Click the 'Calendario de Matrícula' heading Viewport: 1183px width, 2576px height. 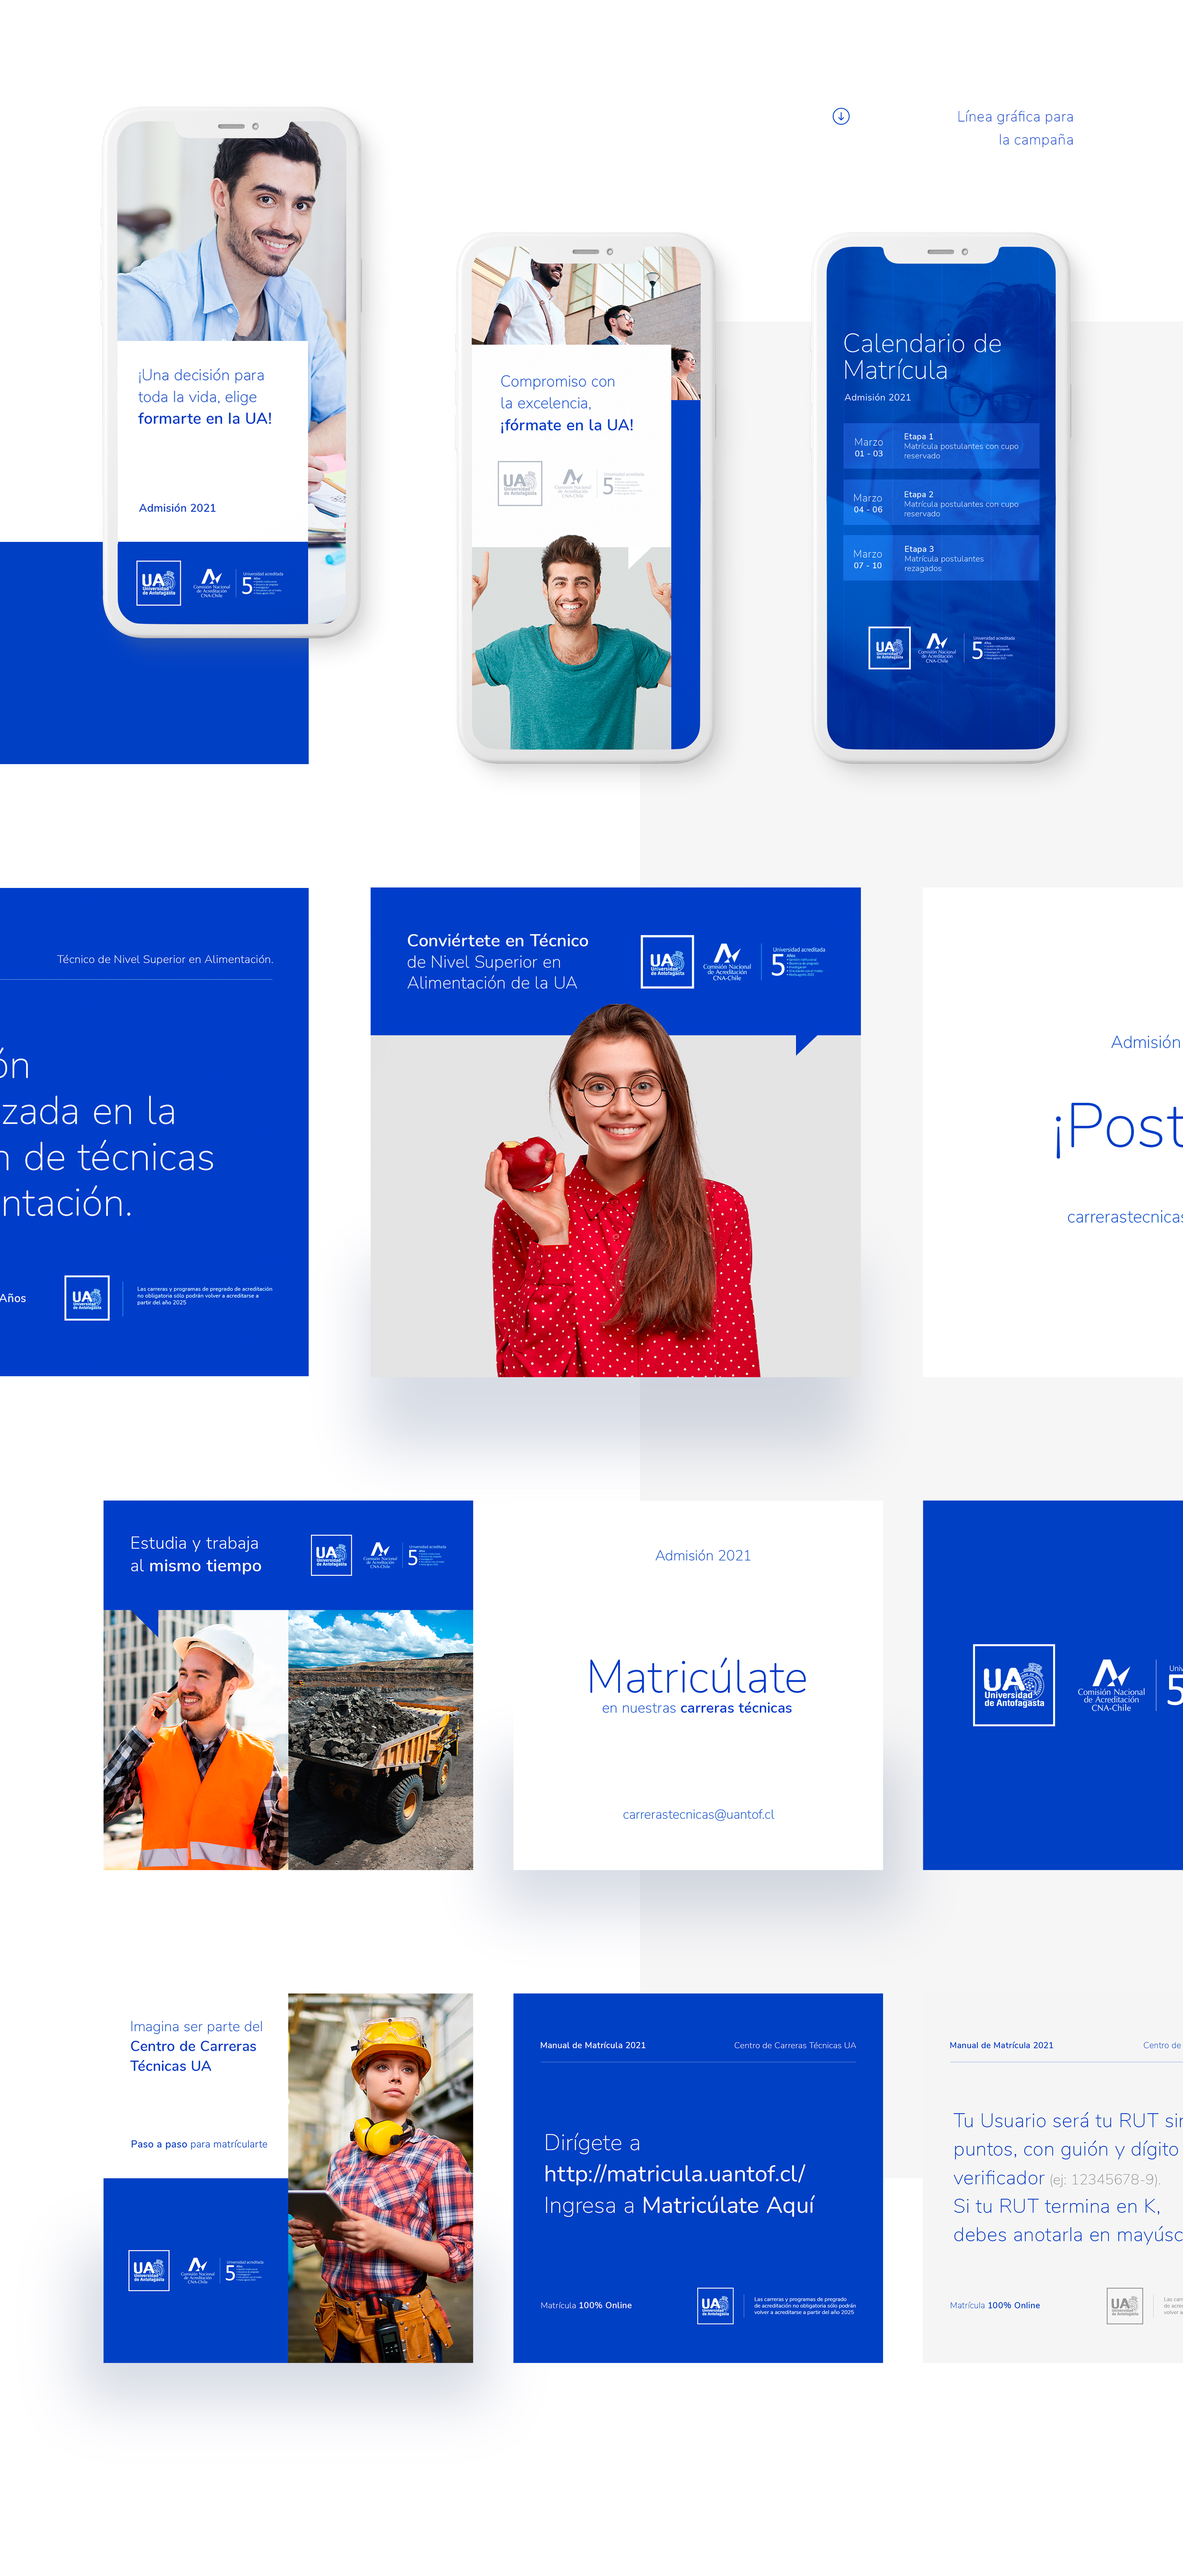click(922, 357)
